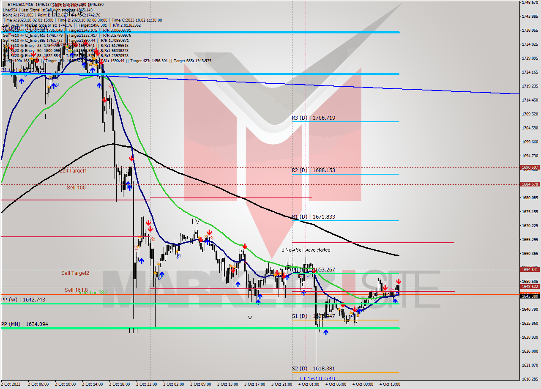
Task: Click the 'S2 (D) | 1618.381' pivot label
Action: tap(313, 369)
